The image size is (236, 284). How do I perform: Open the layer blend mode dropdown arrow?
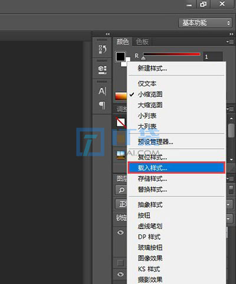tap(229, 204)
